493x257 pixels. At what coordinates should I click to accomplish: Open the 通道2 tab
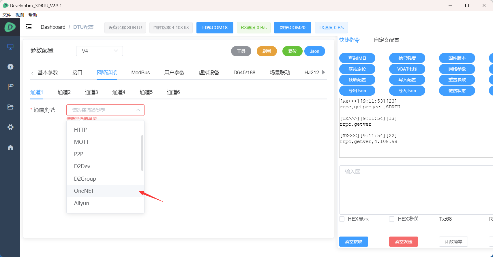tap(64, 92)
